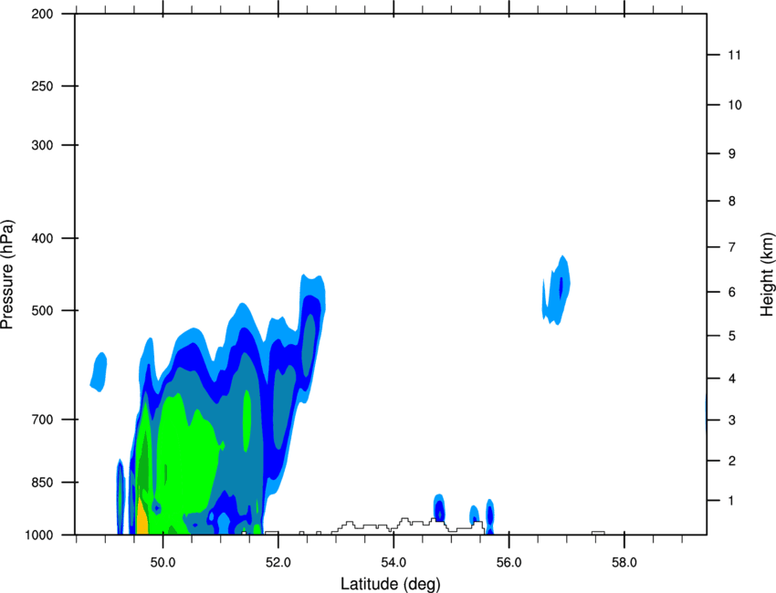
Task: Click the 50.0 latitude tick label
Action: click(x=163, y=563)
